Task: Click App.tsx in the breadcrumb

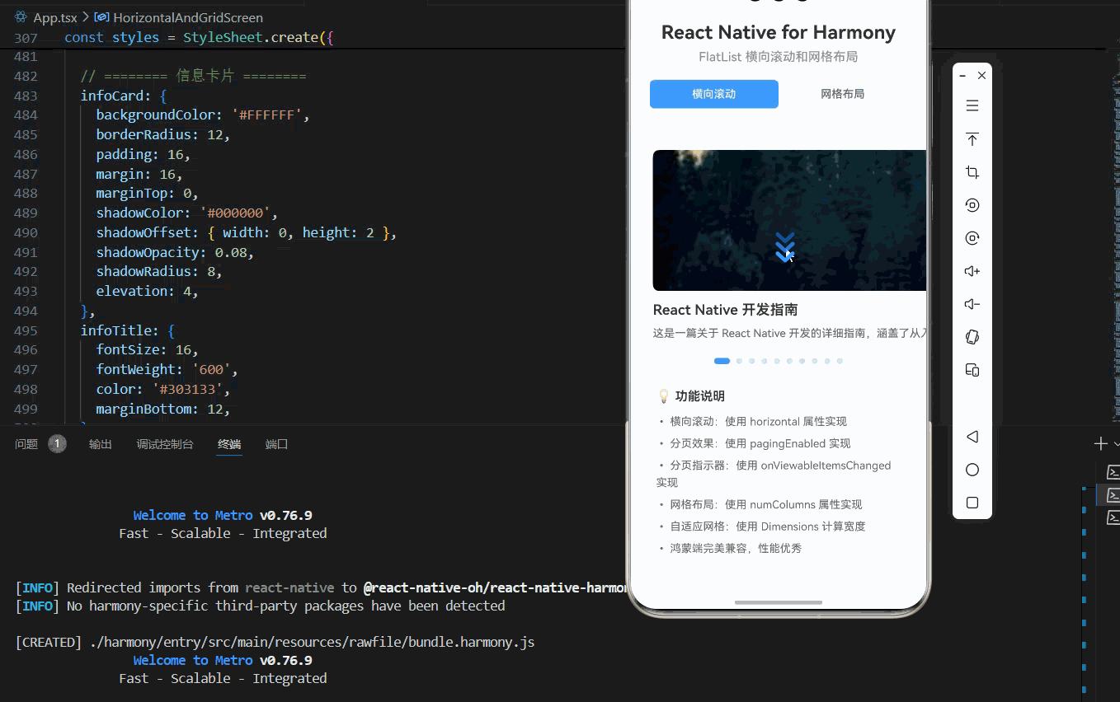Action: tap(56, 17)
